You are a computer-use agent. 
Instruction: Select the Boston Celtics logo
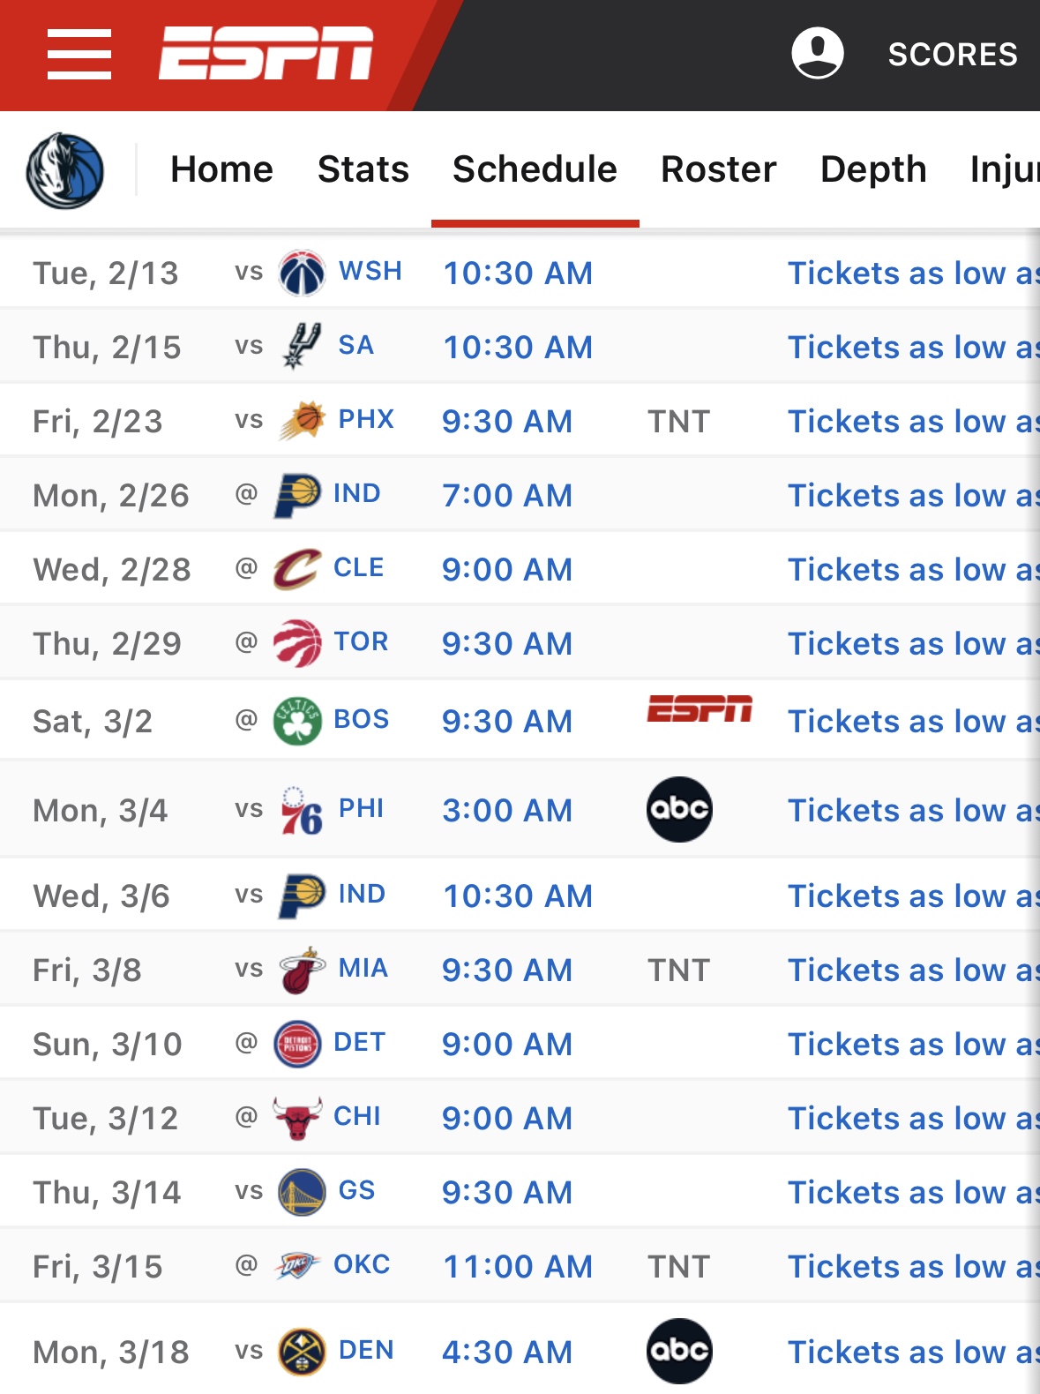(x=297, y=721)
